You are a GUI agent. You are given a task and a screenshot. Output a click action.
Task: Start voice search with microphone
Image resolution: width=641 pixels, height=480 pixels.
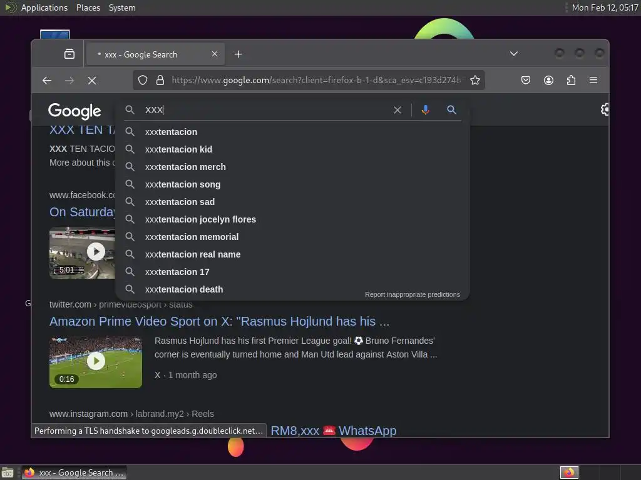coord(426,109)
